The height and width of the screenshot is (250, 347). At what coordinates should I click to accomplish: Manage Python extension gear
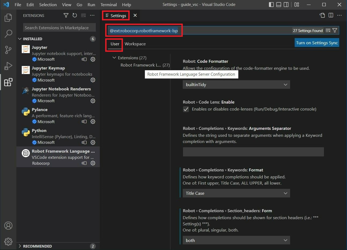[93, 142]
